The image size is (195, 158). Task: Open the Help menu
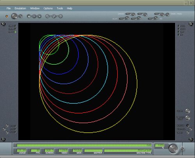tap(69, 8)
